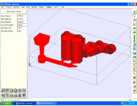The image size is (137, 106).
Task: Click the light bulb lighting icon
Action: (x=135, y=16)
